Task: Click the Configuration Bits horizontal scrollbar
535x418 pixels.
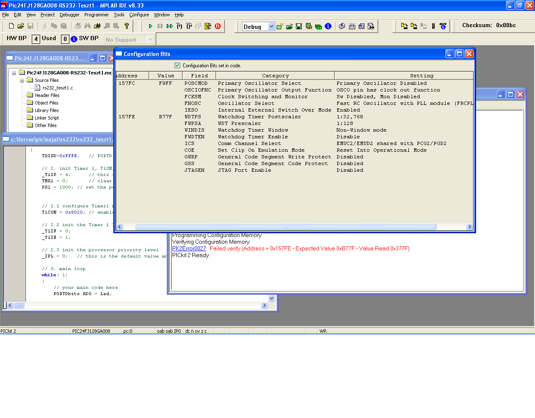Action: (x=285, y=227)
